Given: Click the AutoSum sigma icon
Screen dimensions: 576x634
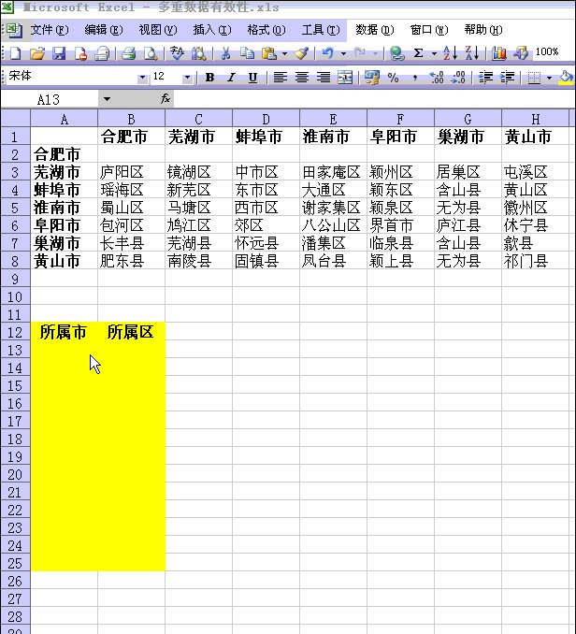Looking at the screenshot, I should [419, 53].
